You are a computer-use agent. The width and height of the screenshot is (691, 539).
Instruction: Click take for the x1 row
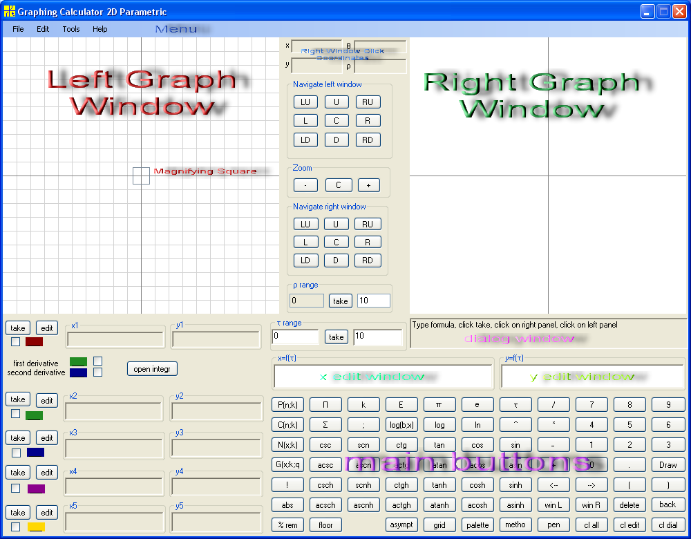click(x=18, y=328)
